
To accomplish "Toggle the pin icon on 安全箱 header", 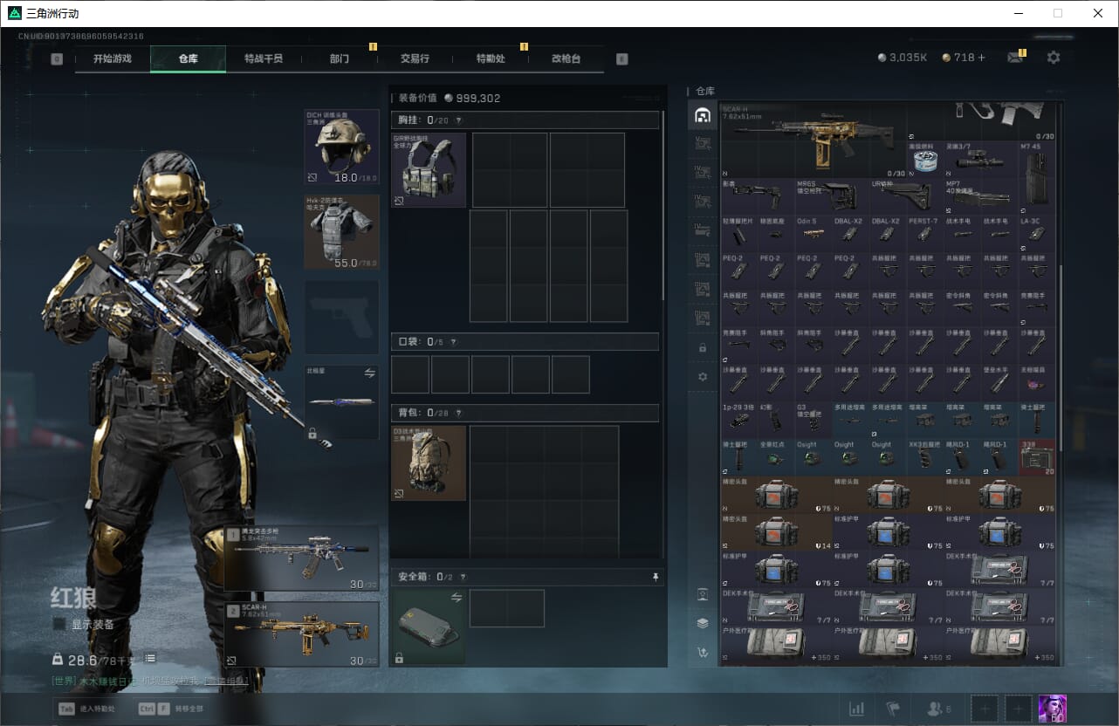I will tap(656, 577).
